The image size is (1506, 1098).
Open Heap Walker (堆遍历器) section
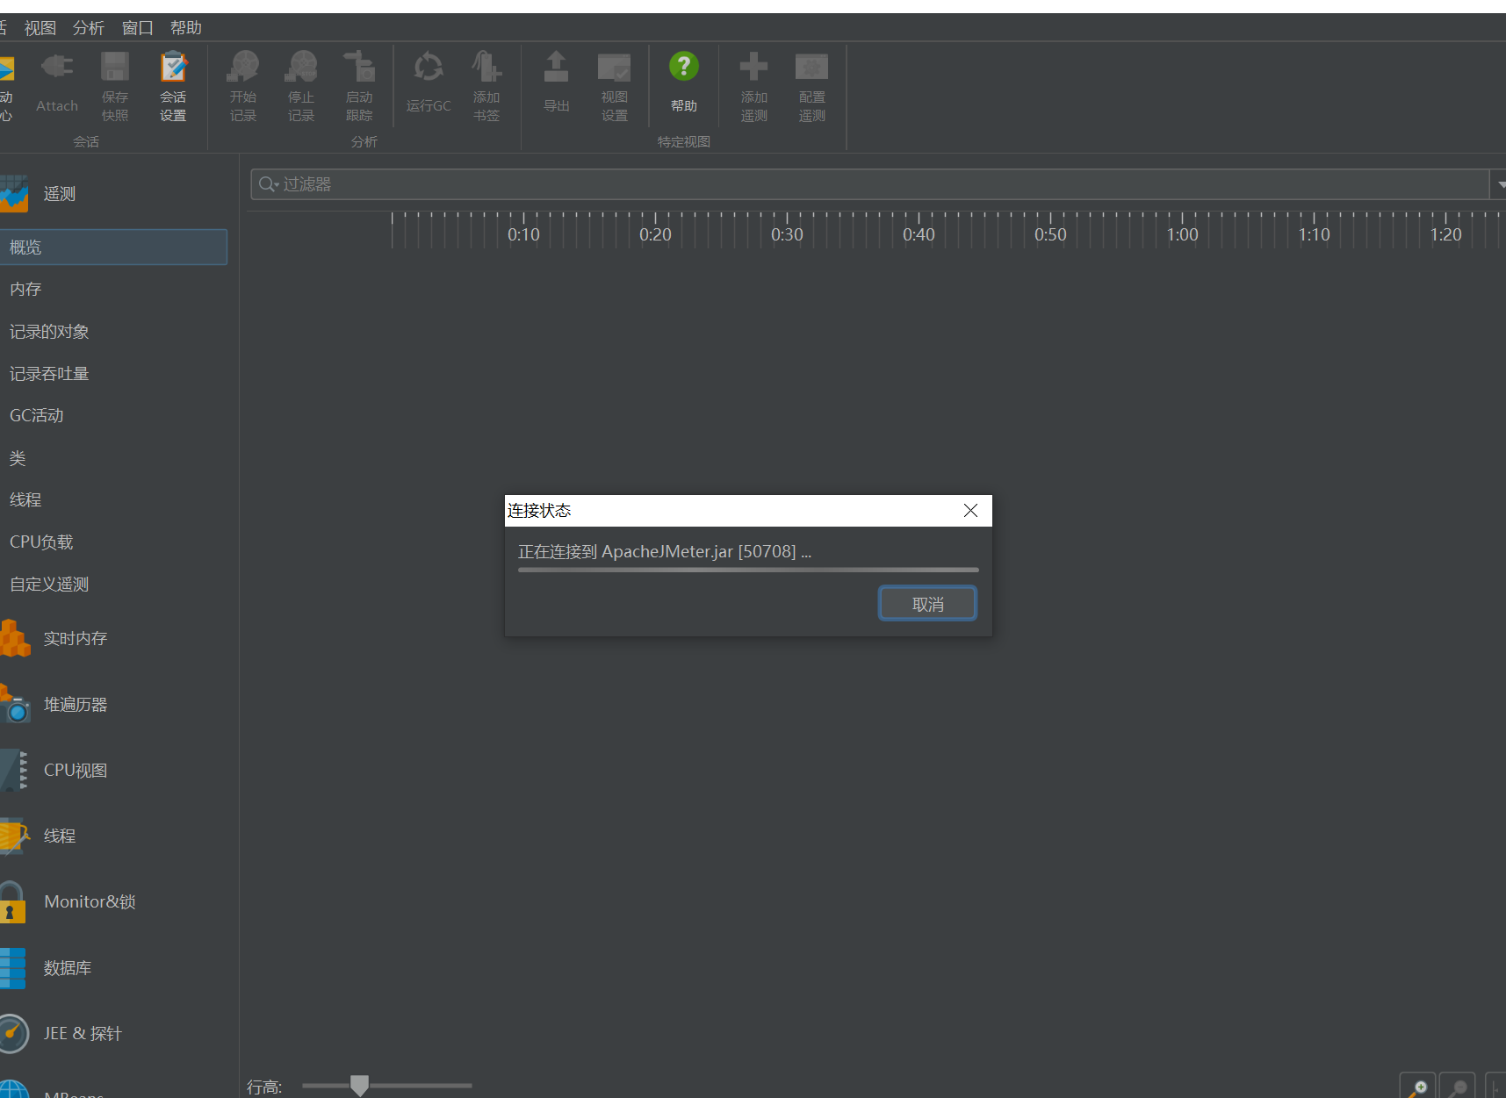[76, 704]
